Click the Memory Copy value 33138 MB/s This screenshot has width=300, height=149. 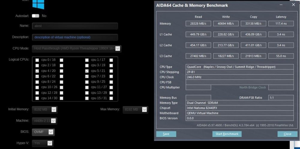click(x=253, y=23)
